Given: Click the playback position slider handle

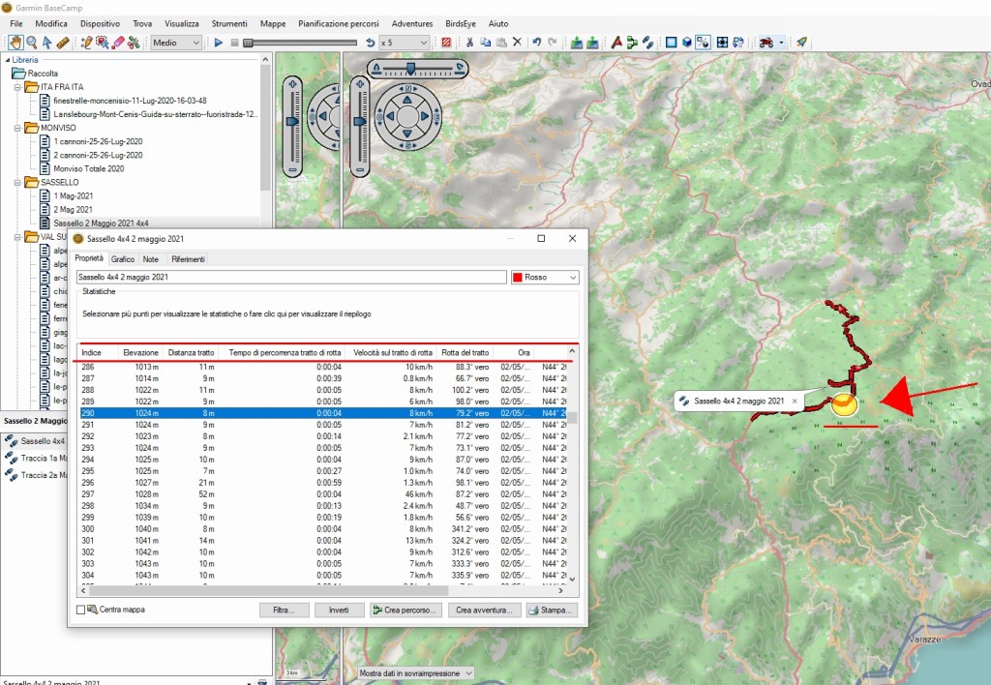Looking at the screenshot, I should [249, 43].
